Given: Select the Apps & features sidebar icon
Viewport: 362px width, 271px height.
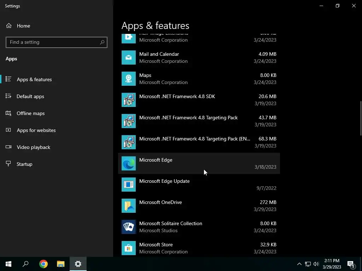Looking at the screenshot, I should tap(8, 79).
